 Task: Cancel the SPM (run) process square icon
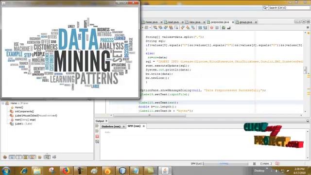tap(254, 164)
